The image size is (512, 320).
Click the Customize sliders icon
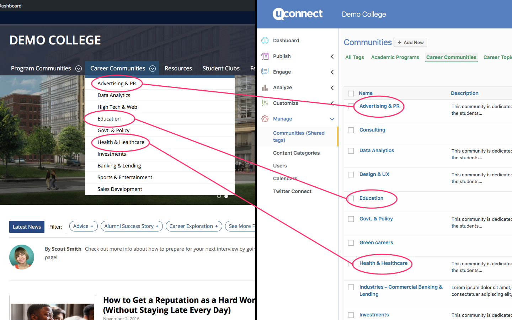click(265, 103)
